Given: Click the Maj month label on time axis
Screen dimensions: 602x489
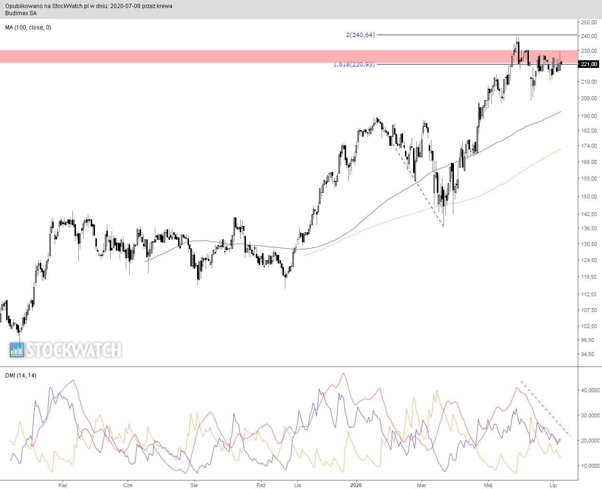Looking at the screenshot, I should (x=489, y=485).
